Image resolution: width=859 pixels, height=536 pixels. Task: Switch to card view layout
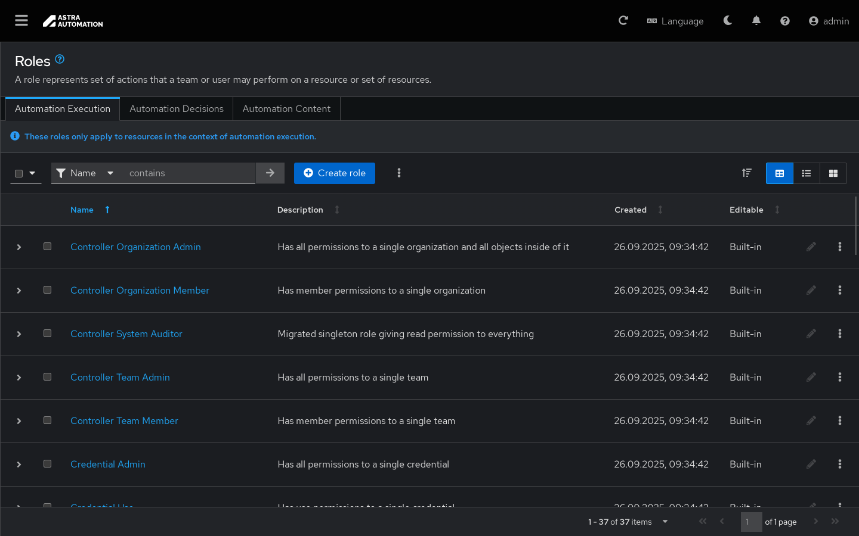[833, 173]
